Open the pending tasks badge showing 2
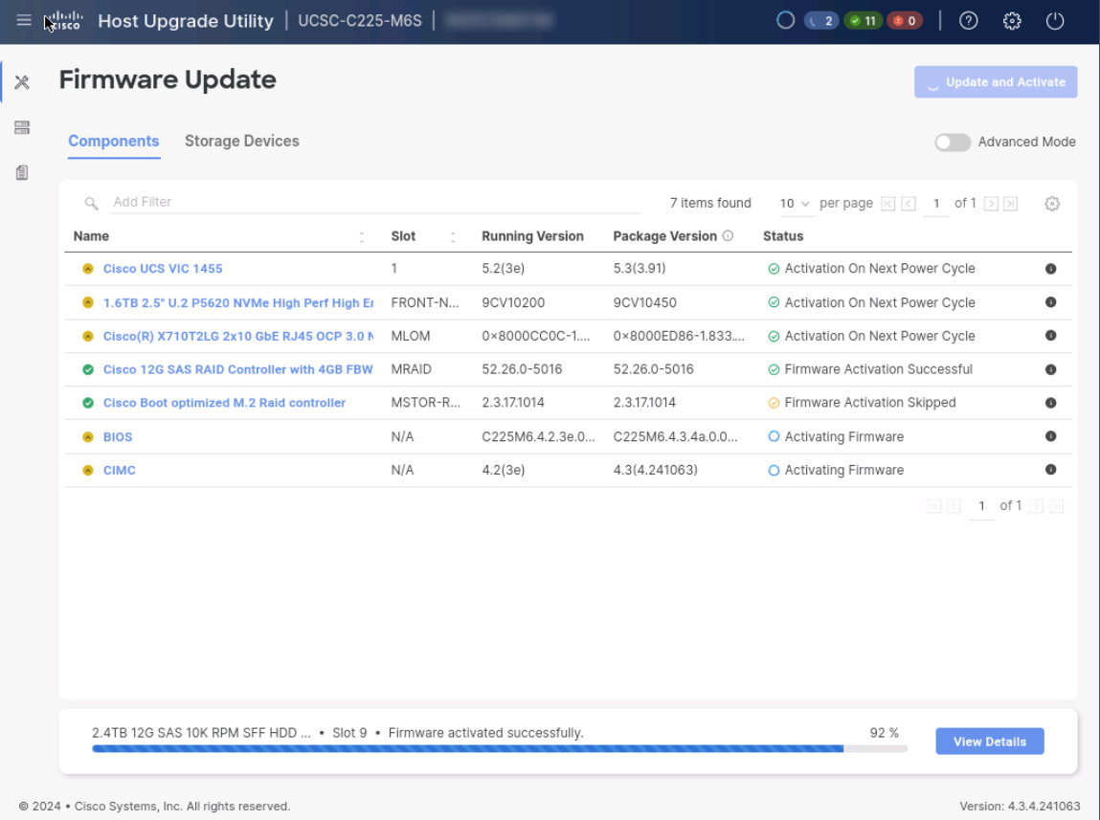This screenshot has height=820, width=1100. 820,20
